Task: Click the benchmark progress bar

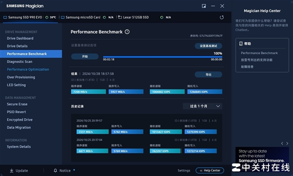Action: [x=163, y=57]
